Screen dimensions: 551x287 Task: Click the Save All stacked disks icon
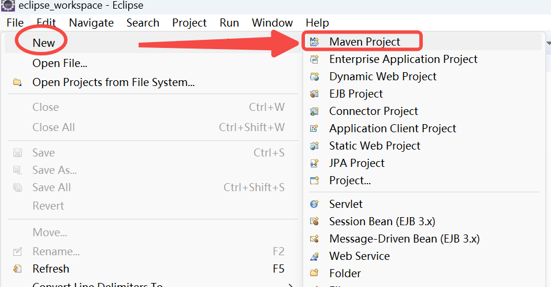coord(17,188)
